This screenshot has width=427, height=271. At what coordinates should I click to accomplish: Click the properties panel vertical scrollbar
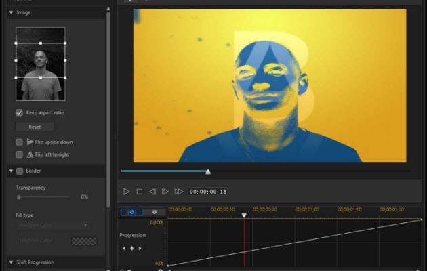point(108,109)
